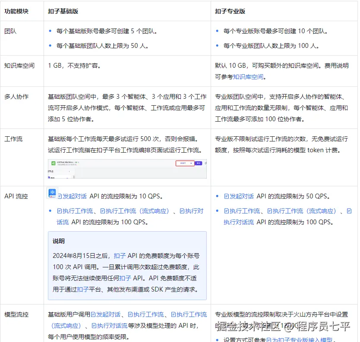Click '每个用户使用模型的频率受限' text
Screen dimensions: 360x342
pyautogui.click(x=88, y=337)
